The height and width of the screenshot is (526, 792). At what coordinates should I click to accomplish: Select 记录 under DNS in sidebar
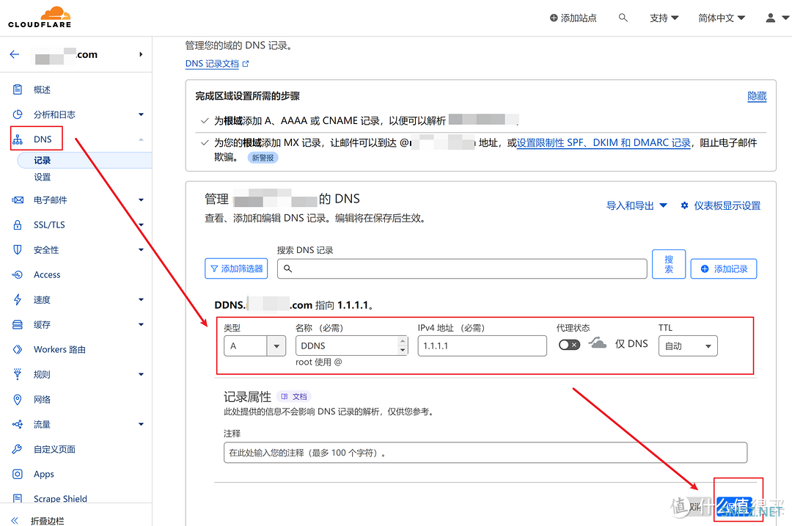pyautogui.click(x=43, y=161)
